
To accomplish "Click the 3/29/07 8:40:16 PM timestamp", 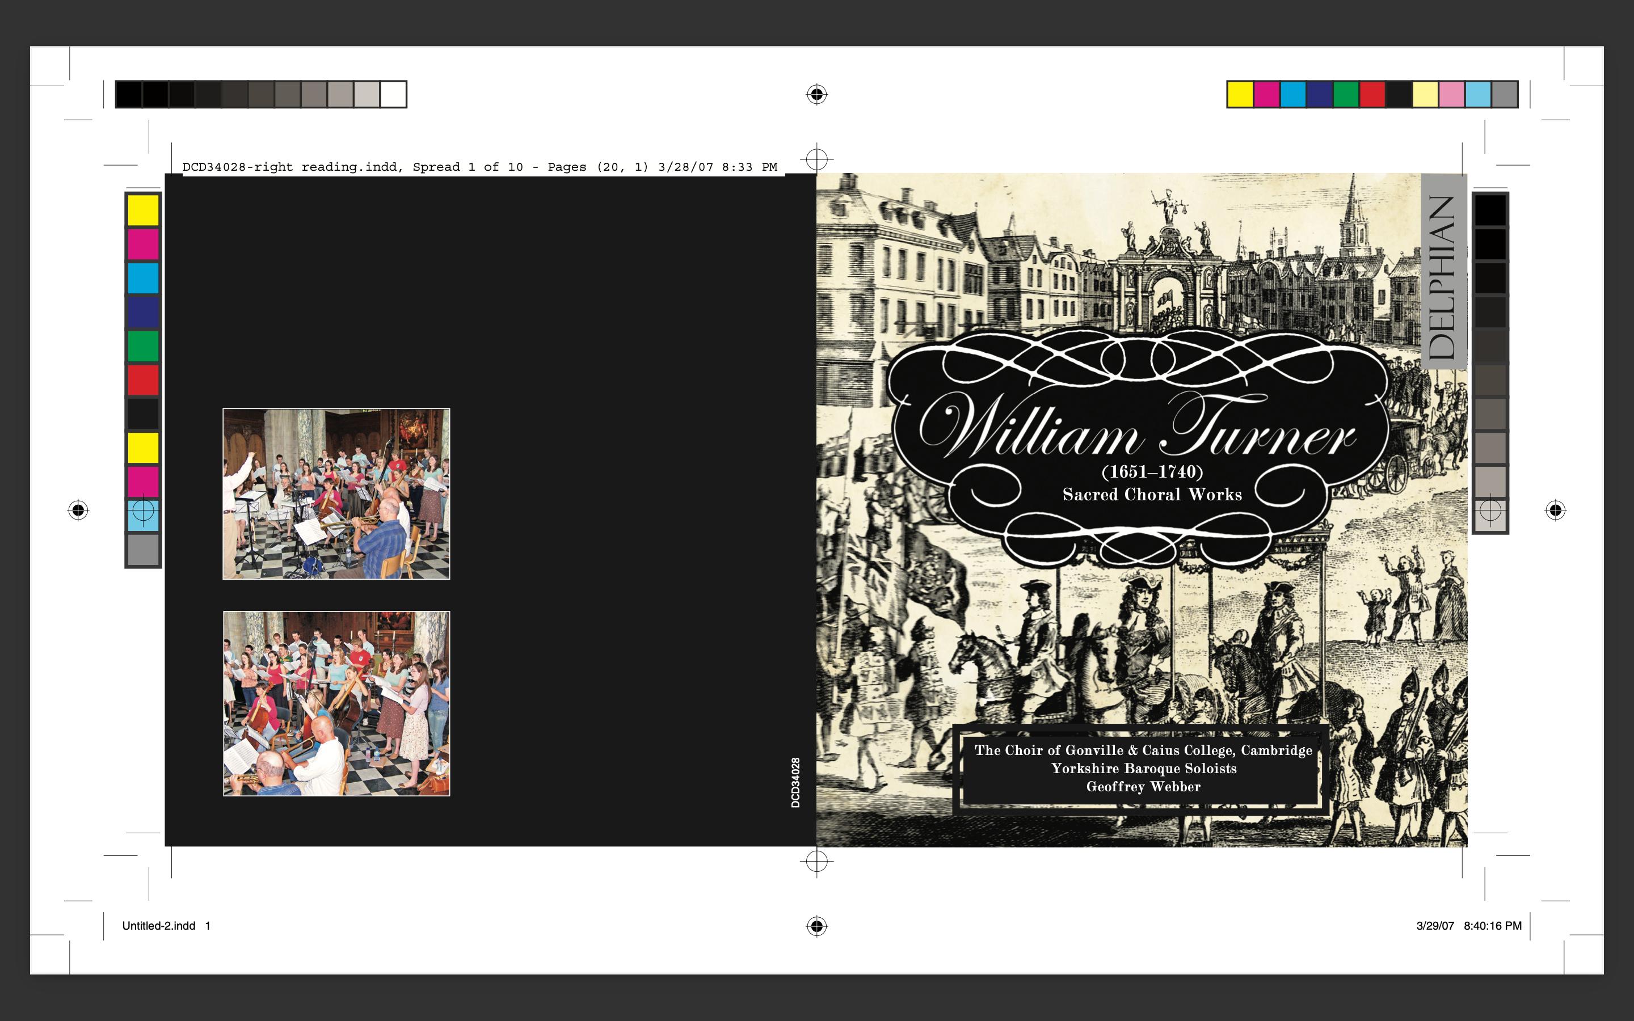I will [x=1468, y=926].
